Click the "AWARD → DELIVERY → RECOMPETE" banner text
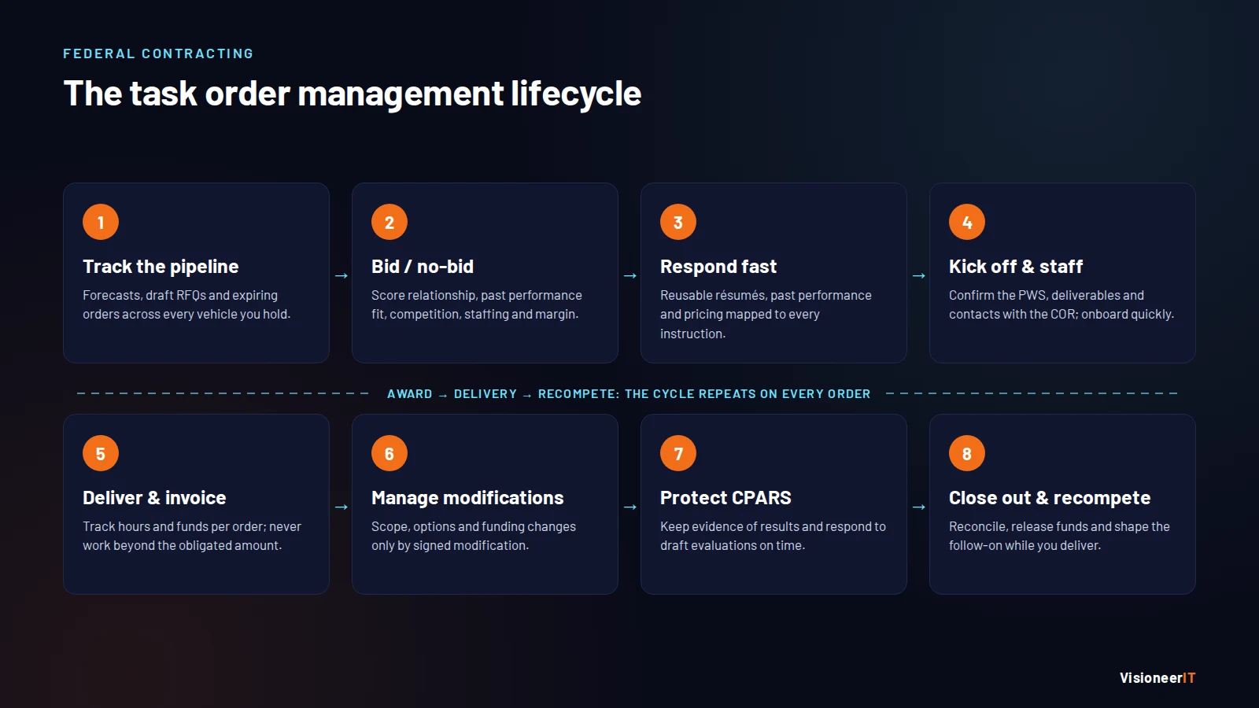The width and height of the screenshot is (1259, 708). point(629,393)
